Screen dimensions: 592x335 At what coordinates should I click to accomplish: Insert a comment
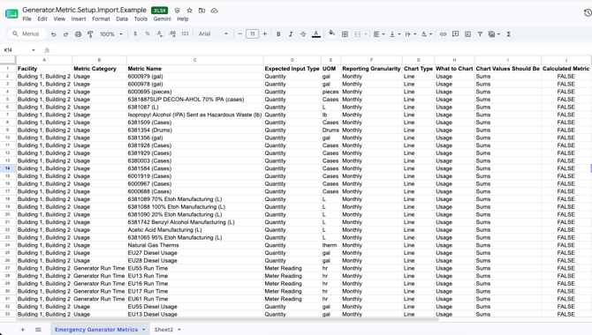point(455,33)
